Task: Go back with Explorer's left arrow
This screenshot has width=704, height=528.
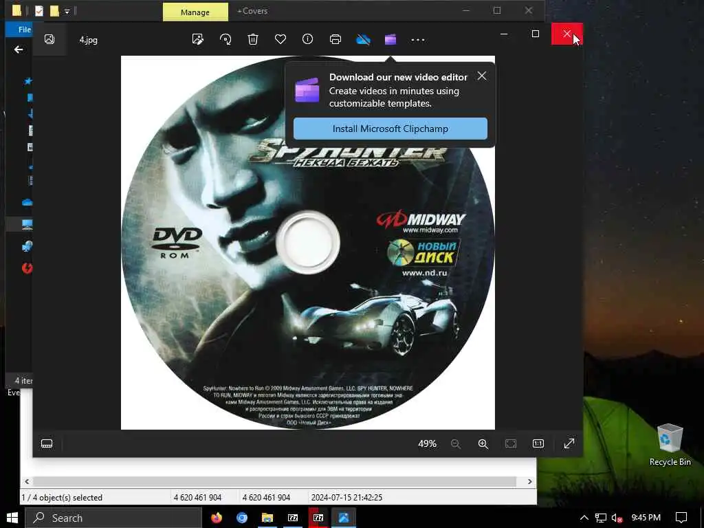Action: pyautogui.click(x=19, y=49)
